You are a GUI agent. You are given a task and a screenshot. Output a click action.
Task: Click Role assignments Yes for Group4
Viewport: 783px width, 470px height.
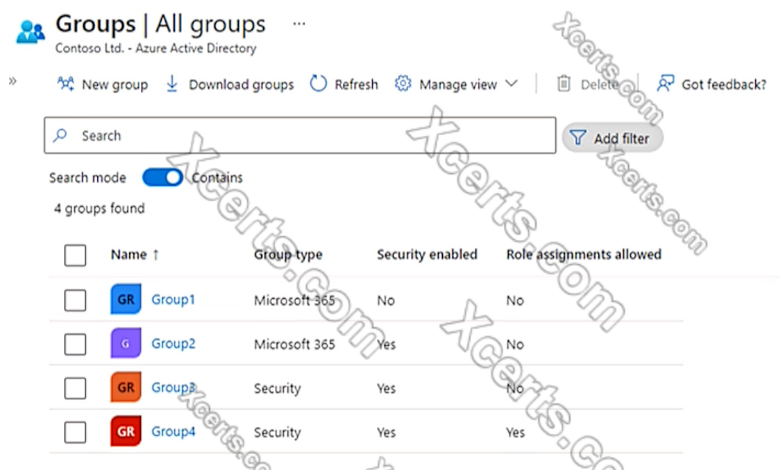[x=516, y=432]
